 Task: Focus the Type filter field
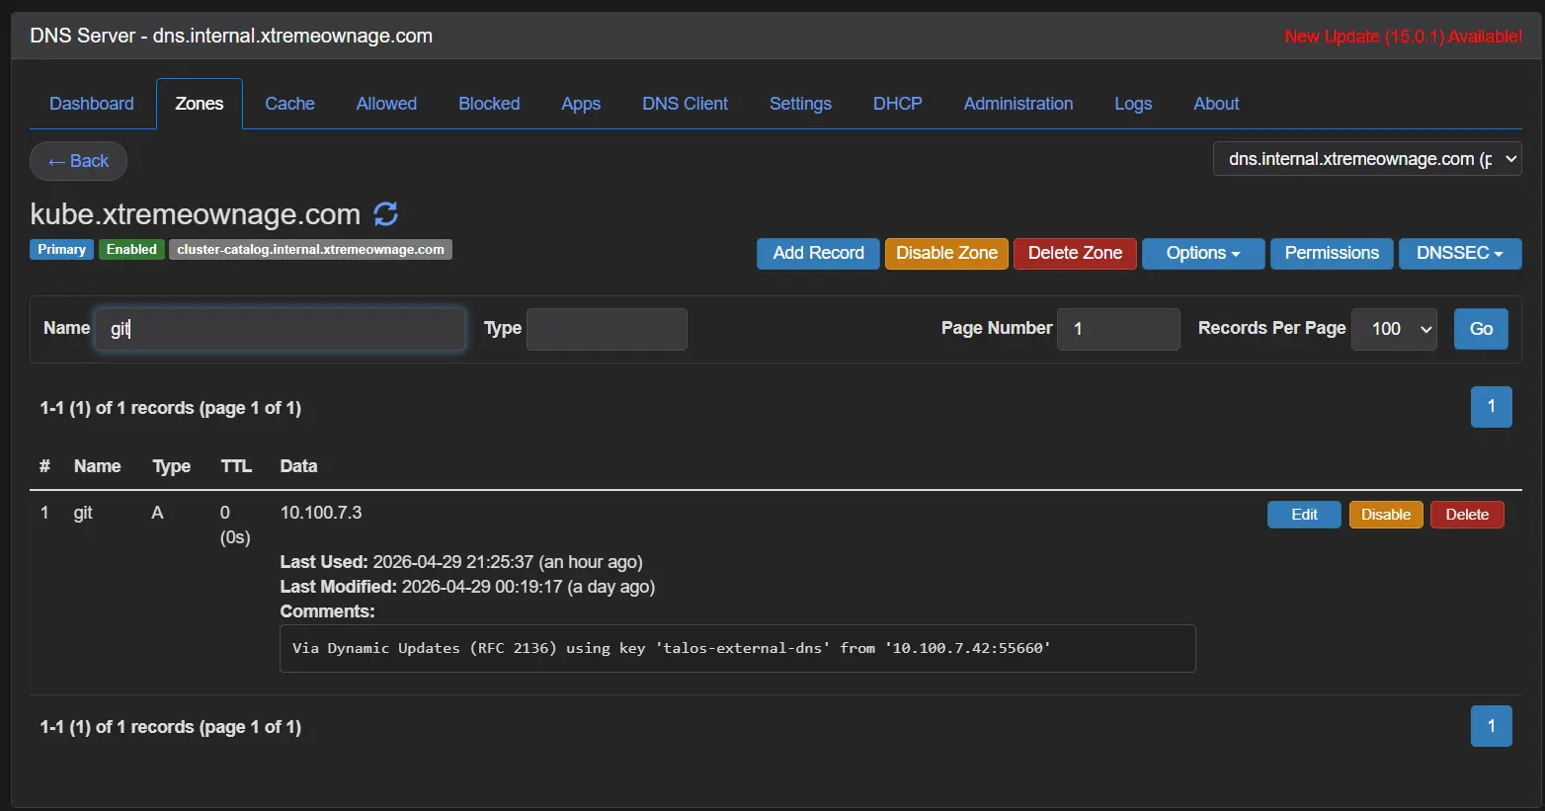click(607, 329)
